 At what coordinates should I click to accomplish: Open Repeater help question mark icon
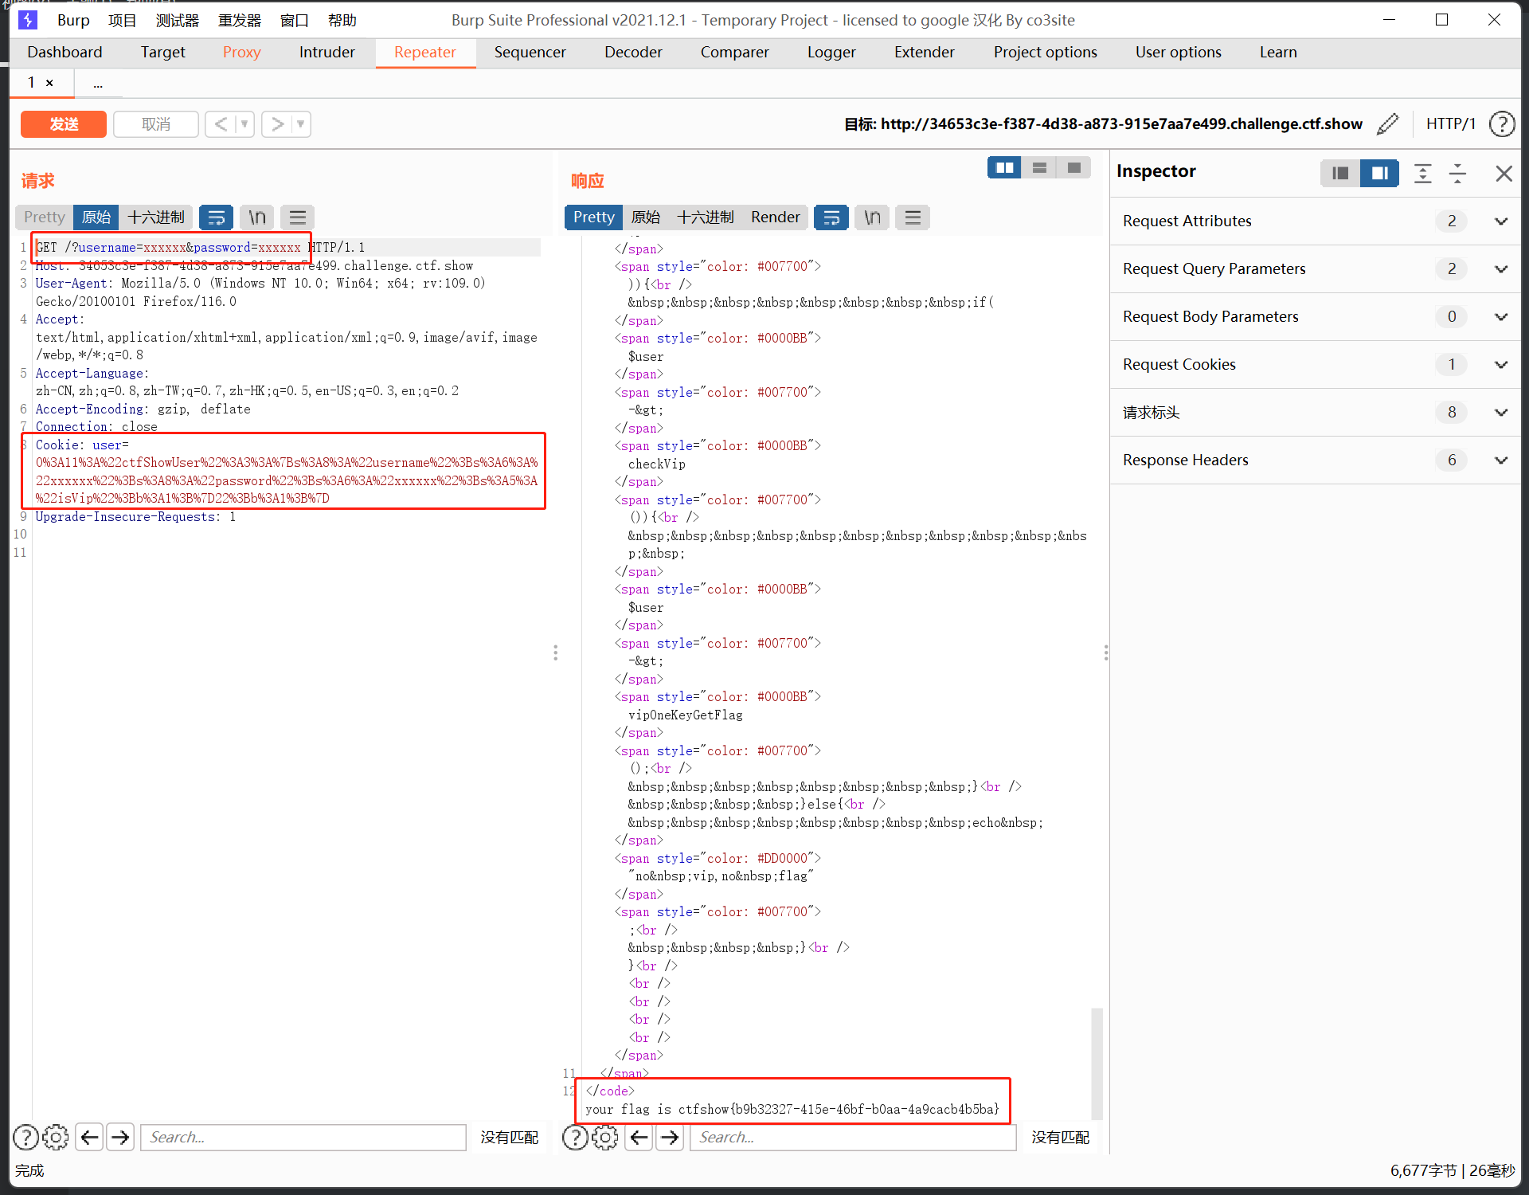(1502, 123)
